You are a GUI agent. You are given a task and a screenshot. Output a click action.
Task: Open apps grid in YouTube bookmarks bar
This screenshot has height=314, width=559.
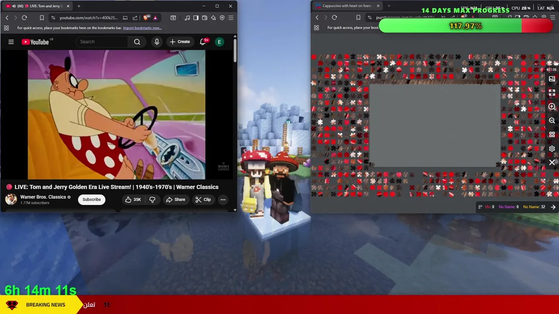click(6, 28)
